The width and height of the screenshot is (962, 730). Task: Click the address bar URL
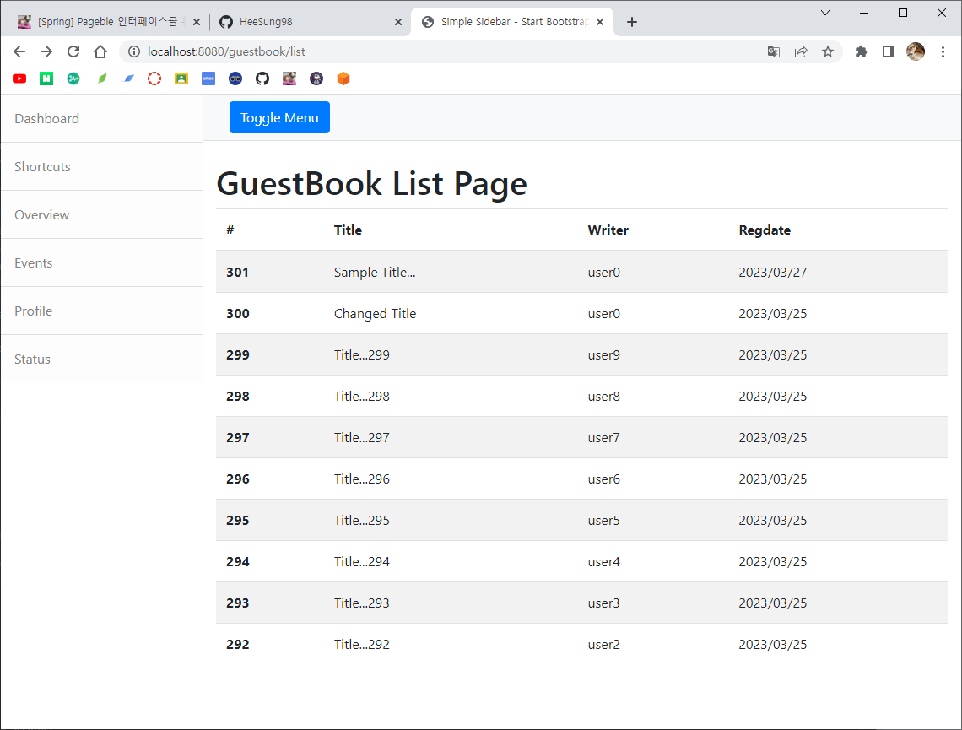tap(226, 51)
